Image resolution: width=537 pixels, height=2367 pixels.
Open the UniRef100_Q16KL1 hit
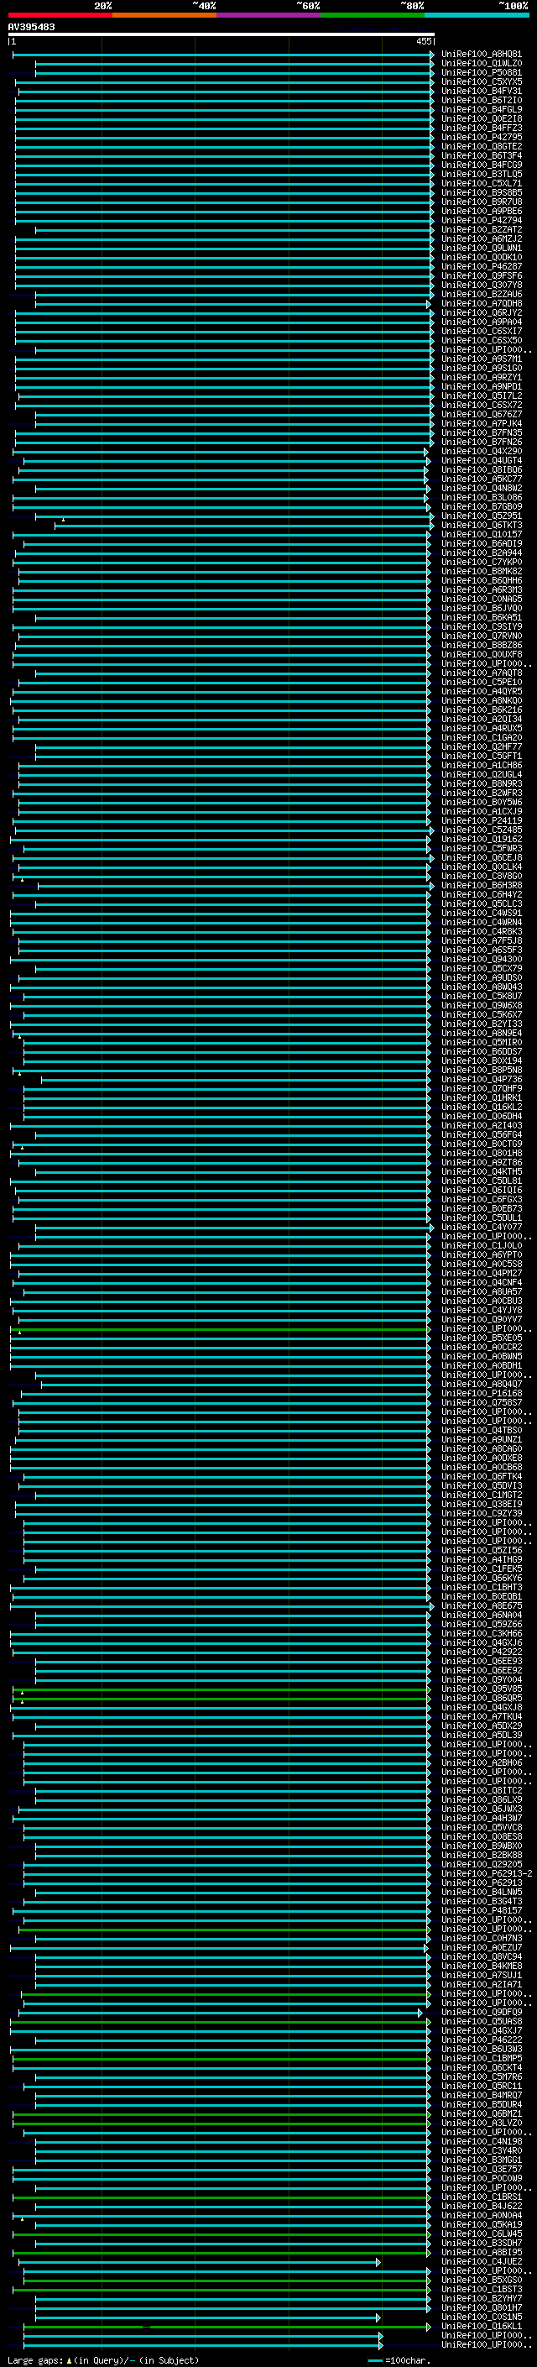(x=482, y=2327)
